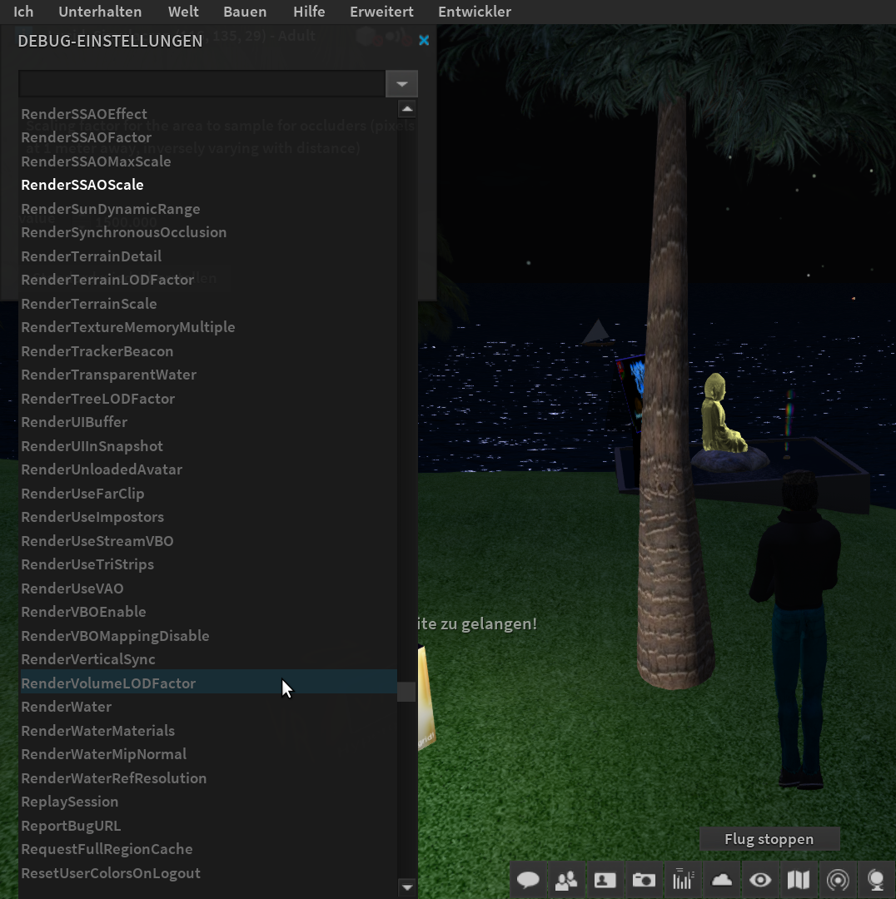The image size is (896, 899).
Task: Open the chat speech bubble icon
Action: pyautogui.click(x=528, y=880)
